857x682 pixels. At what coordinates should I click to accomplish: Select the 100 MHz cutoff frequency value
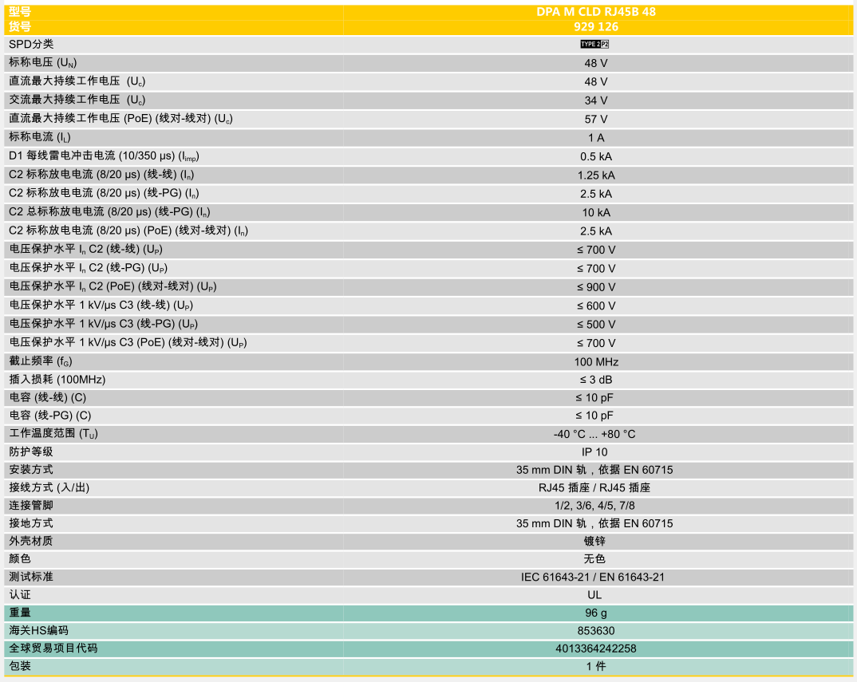coord(595,361)
